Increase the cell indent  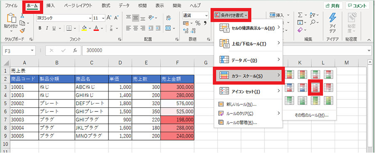(x=158, y=28)
